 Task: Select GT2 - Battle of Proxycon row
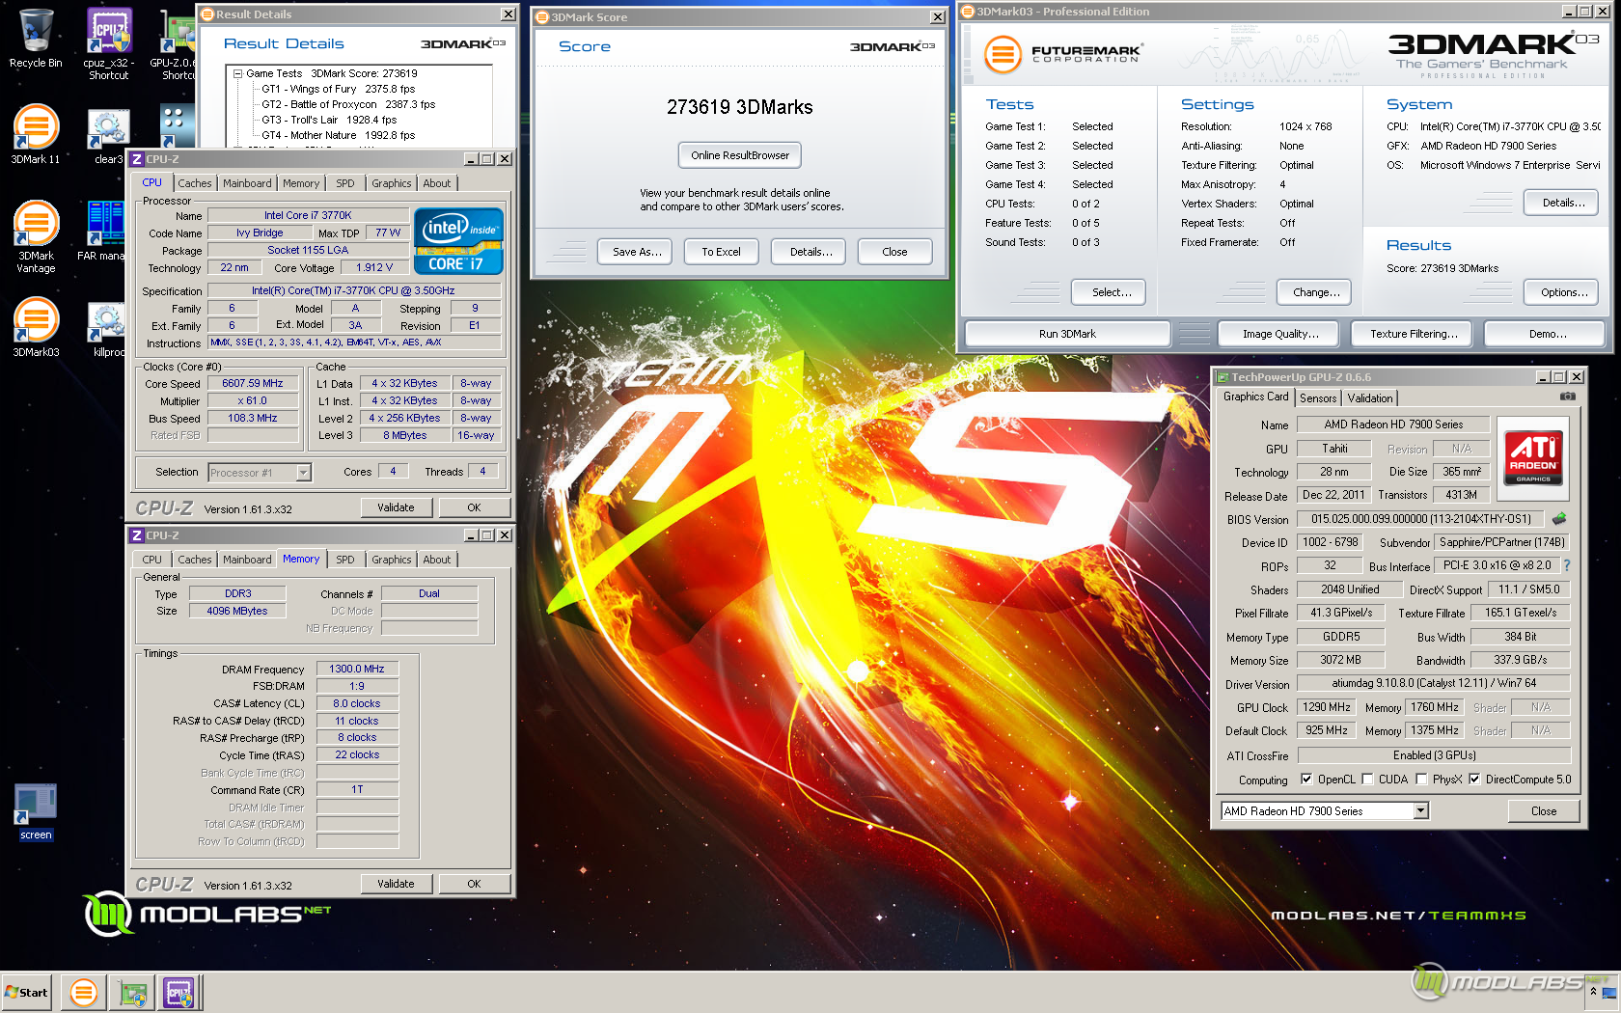click(347, 104)
